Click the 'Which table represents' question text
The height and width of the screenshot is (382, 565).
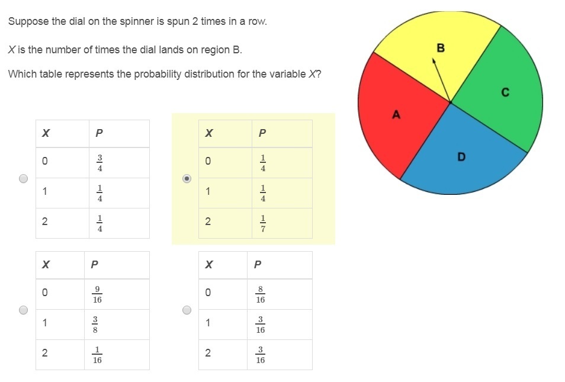pyautogui.click(x=165, y=75)
